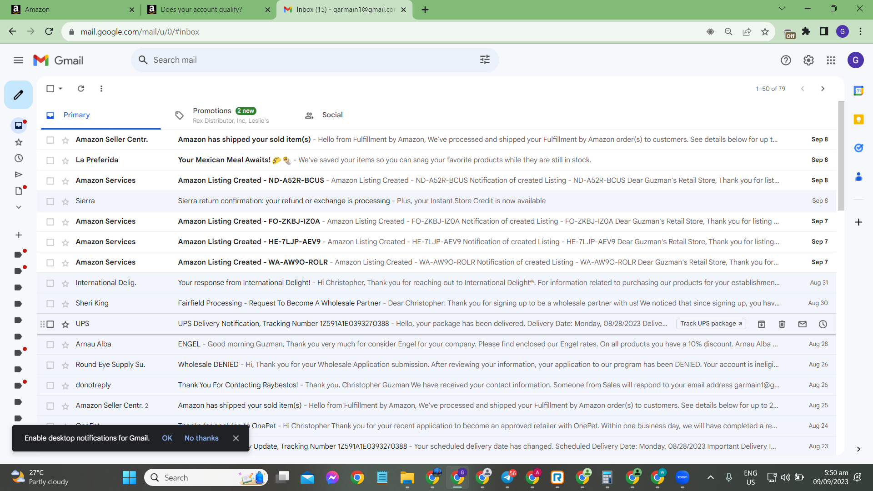Mark the UPS email as unread
Image resolution: width=873 pixels, height=491 pixels.
point(803,324)
